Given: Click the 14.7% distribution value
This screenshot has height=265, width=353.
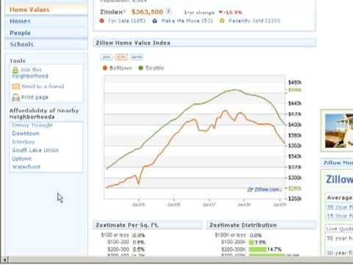Looking at the screenshot, I should (274, 250).
